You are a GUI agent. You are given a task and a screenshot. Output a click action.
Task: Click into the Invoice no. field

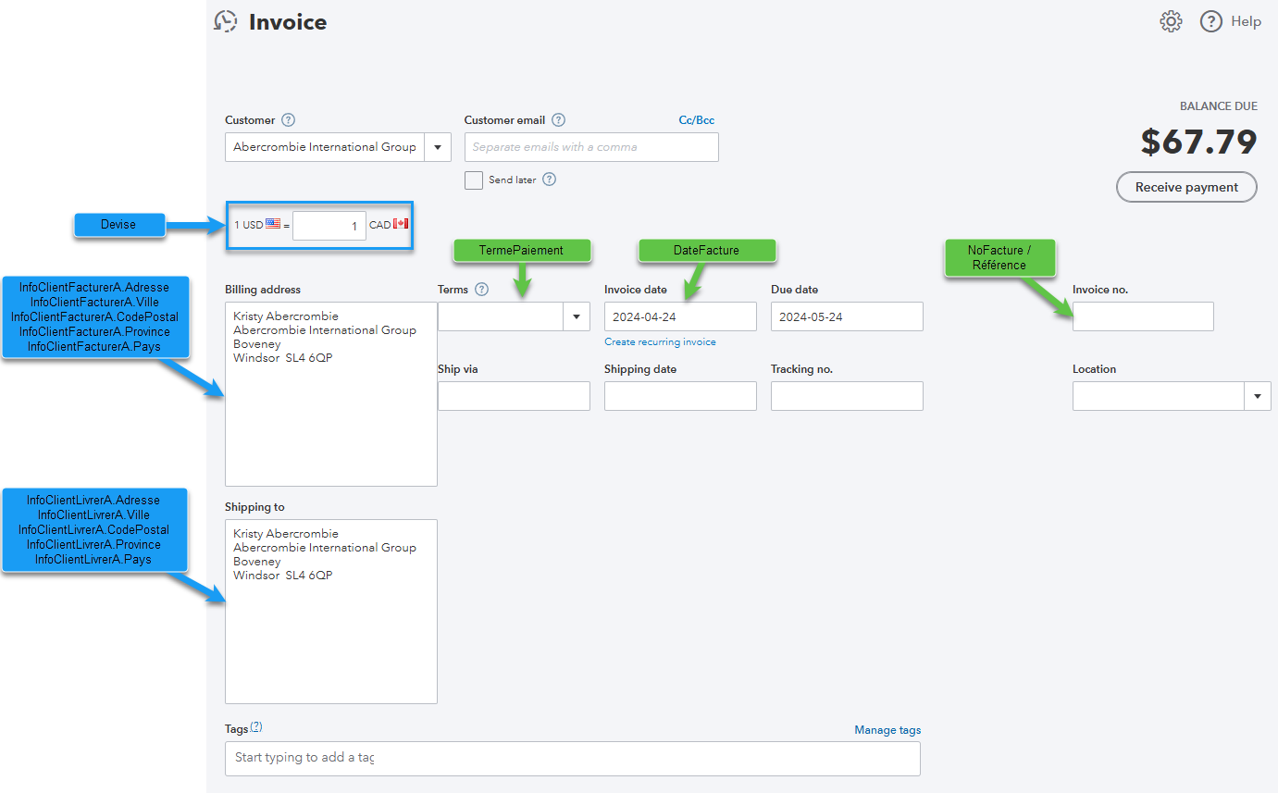1142,316
